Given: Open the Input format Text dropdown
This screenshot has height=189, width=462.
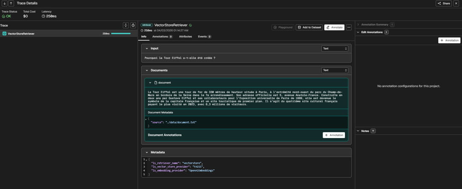Looking at the screenshot, I should [x=335, y=49].
